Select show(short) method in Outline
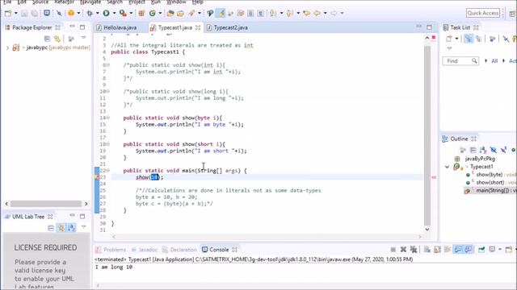517x290 pixels. [490, 183]
